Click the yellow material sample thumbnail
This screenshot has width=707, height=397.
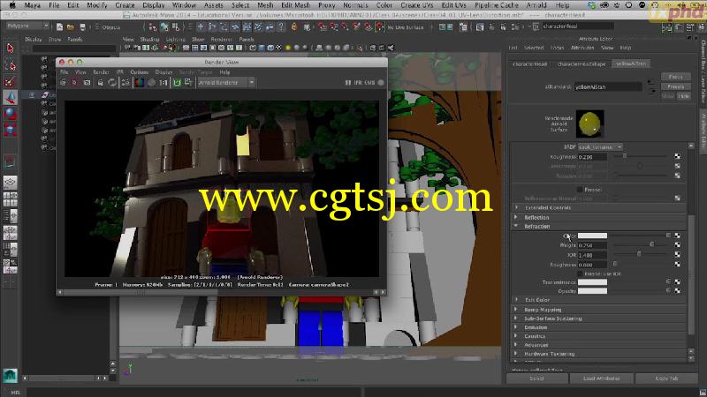click(590, 124)
